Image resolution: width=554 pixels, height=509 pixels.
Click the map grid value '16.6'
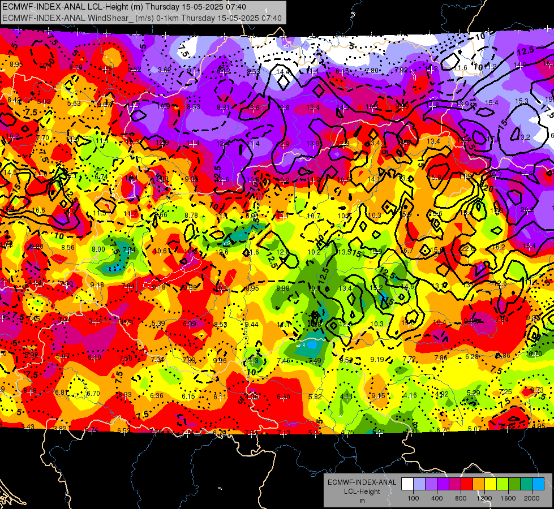[38, 210]
